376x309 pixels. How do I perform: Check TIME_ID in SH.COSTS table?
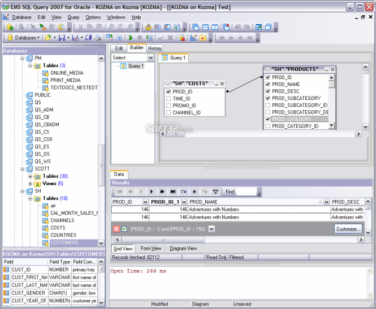[168, 98]
